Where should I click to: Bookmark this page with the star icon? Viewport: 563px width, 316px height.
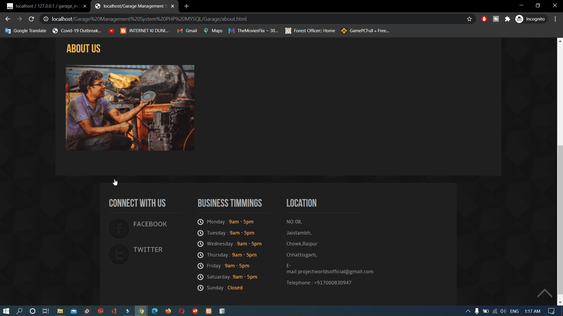point(469,19)
